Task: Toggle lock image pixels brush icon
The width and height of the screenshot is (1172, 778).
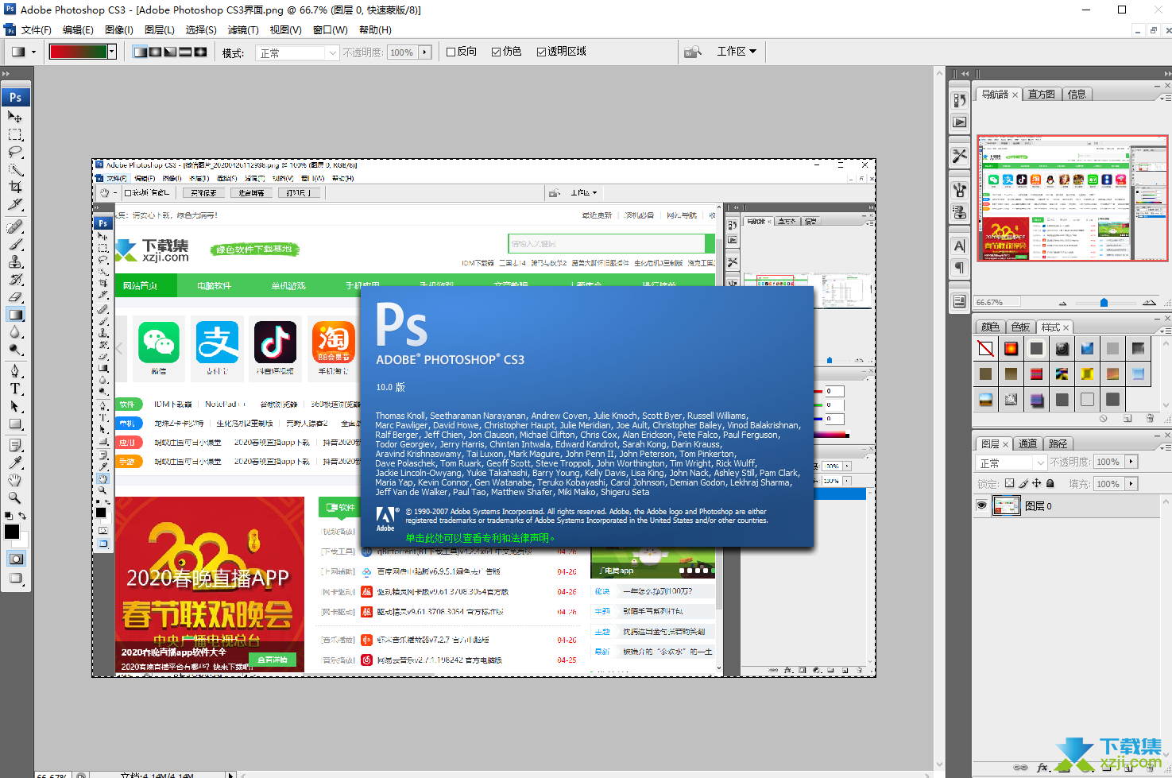Action: click(1023, 483)
